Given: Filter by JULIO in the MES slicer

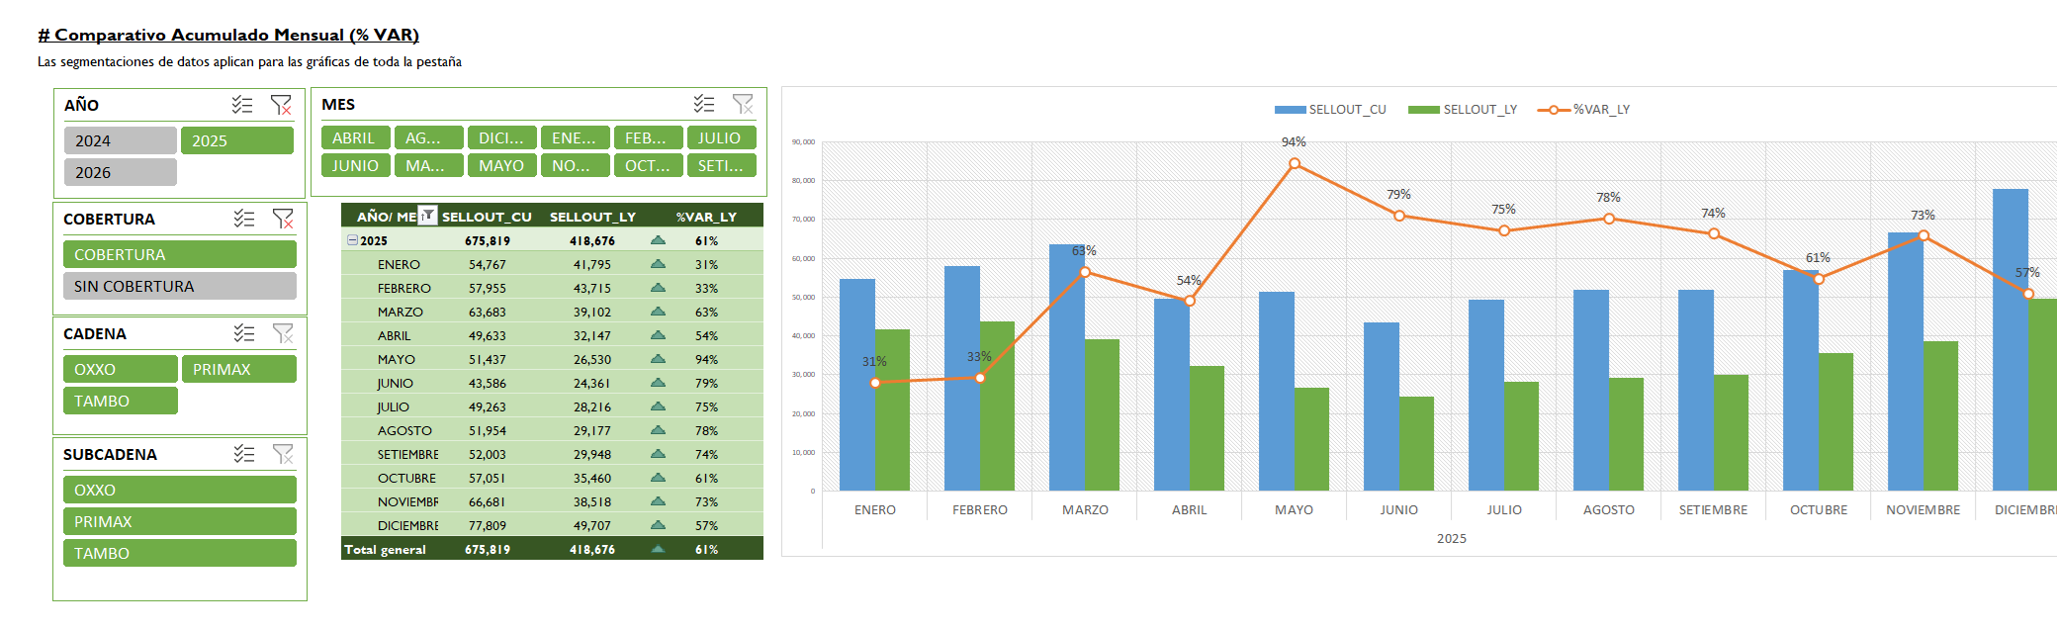Looking at the screenshot, I should point(721,137).
